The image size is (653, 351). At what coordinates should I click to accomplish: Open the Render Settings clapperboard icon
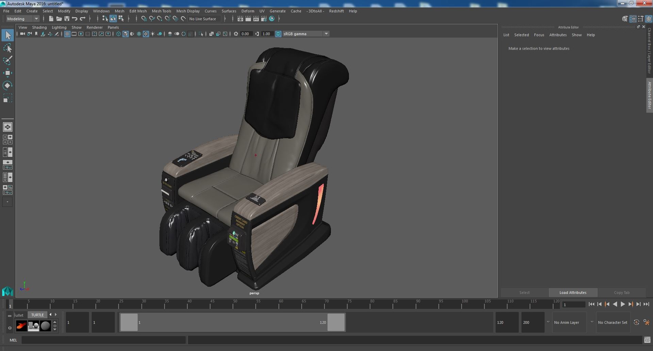click(264, 19)
